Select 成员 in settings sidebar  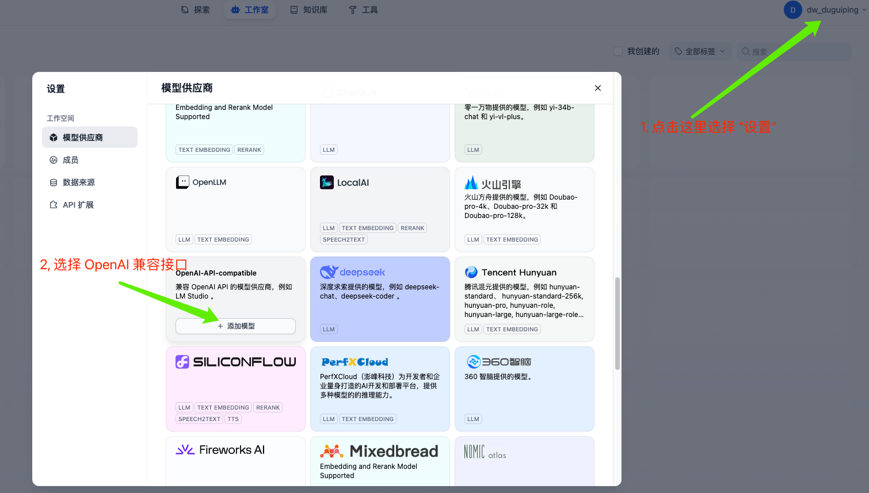click(x=71, y=160)
